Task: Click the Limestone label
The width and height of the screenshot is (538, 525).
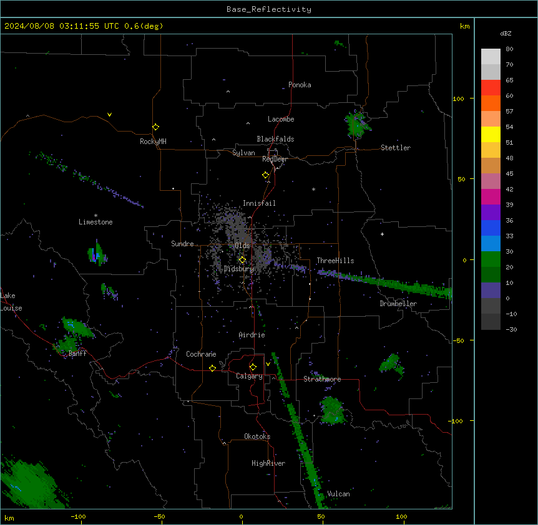Action: tap(95, 222)
